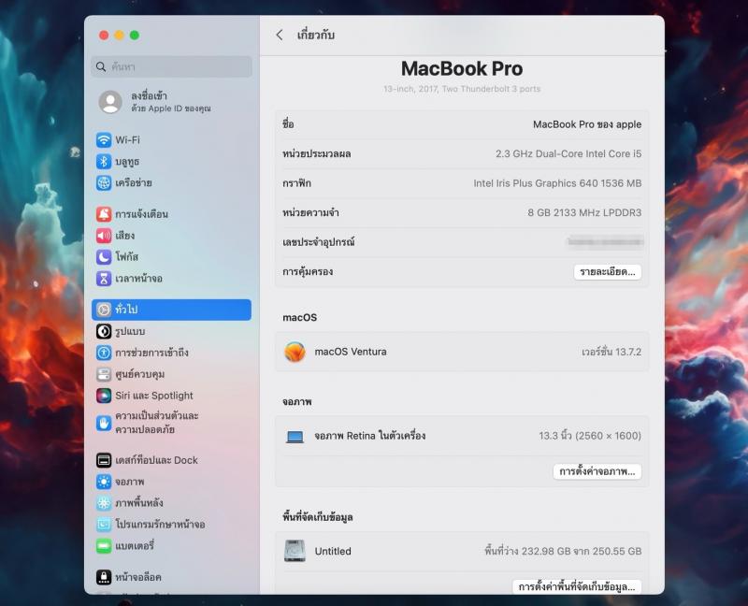Click the laptop icon beside จอภาพ Retina
The width and height of the screenshot is (748, 606).
pyautogui.click(x=295, y=436)
